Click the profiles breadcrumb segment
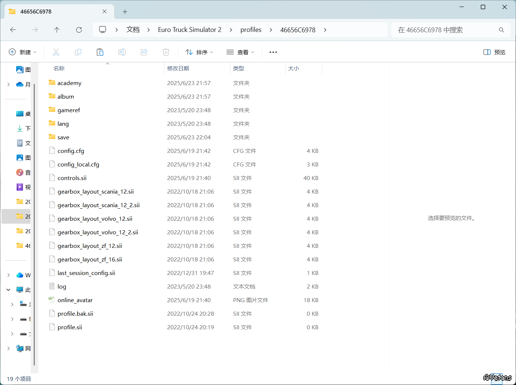The height and width of the screenshot is (385, 516). click(251, 30)
